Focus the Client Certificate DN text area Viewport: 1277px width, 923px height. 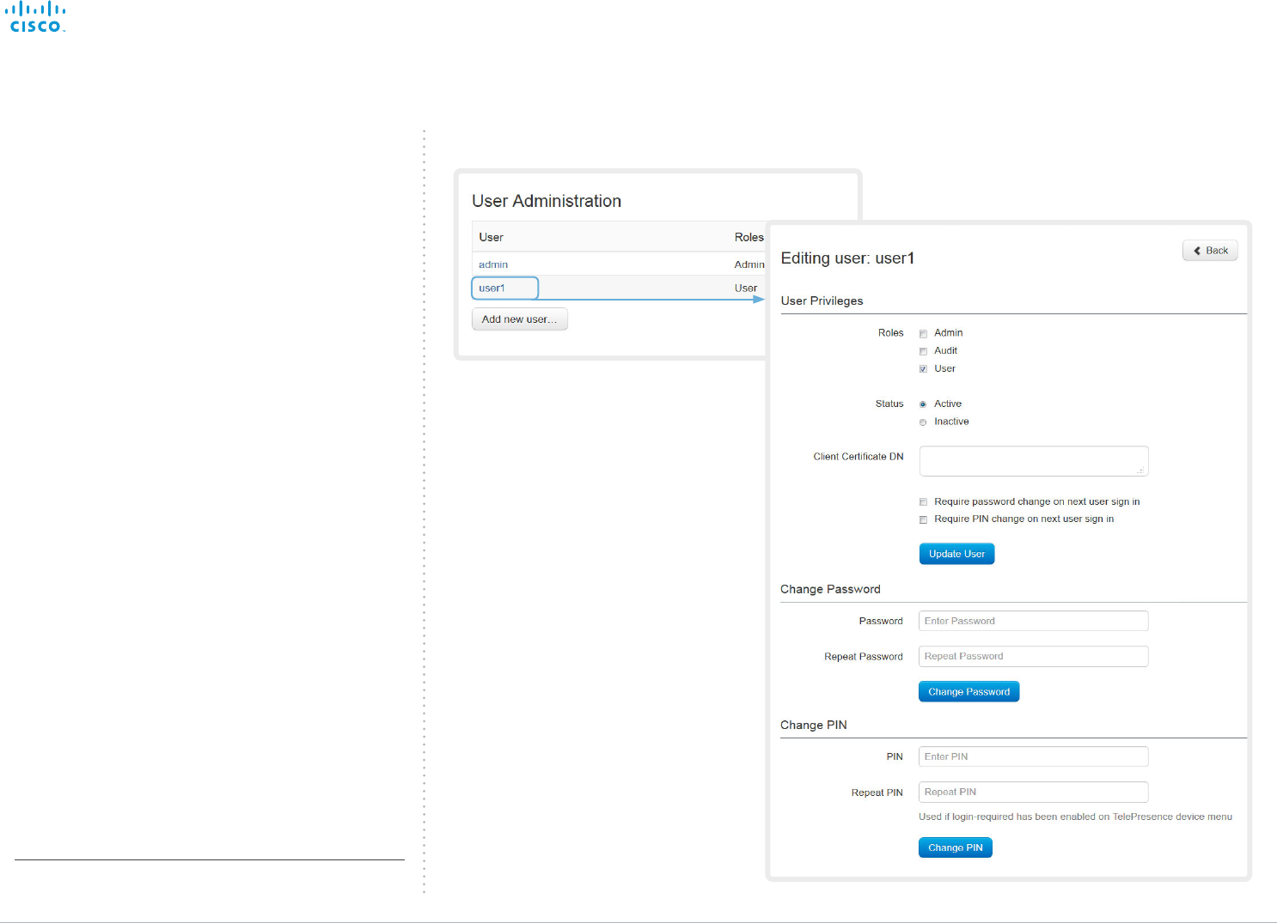click(x=1034, y=461)
